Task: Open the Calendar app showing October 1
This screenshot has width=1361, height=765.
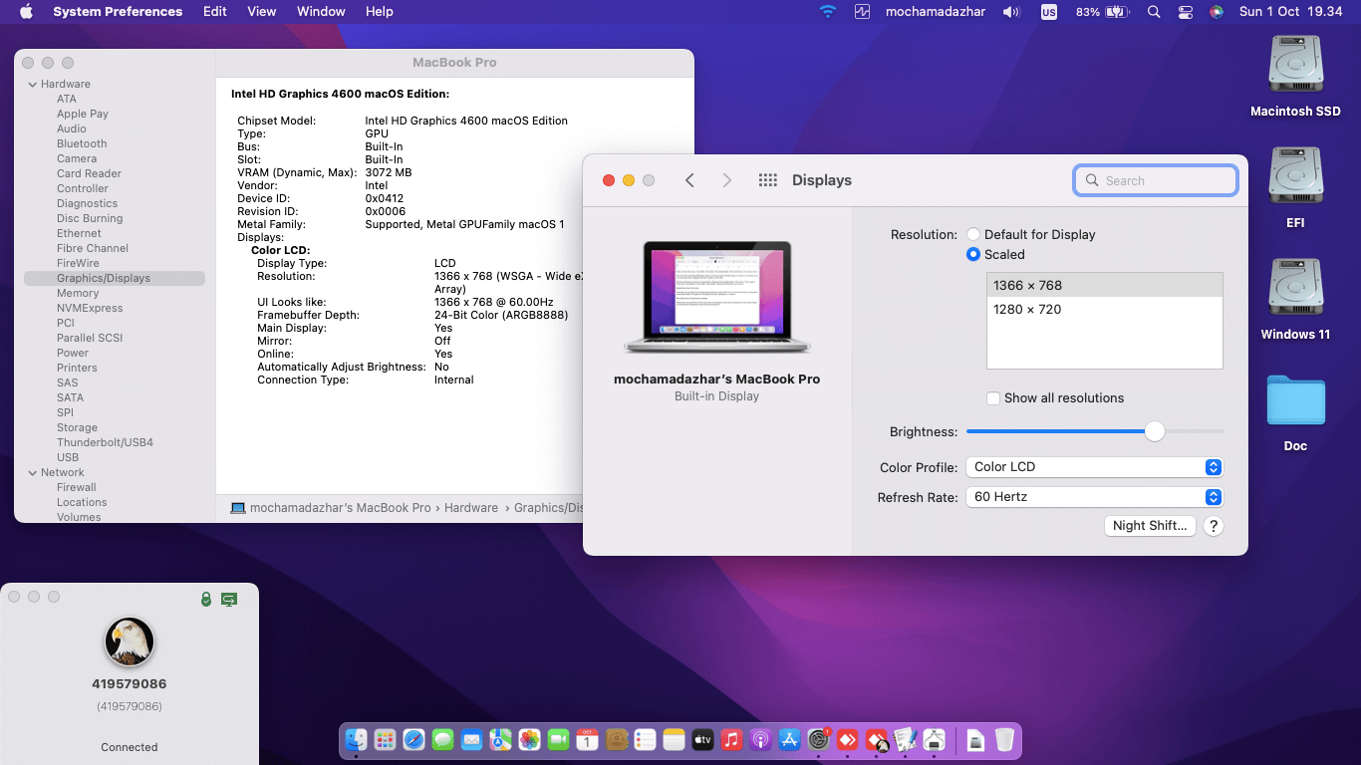Action: pyautogui.click(x=585, y=741)
